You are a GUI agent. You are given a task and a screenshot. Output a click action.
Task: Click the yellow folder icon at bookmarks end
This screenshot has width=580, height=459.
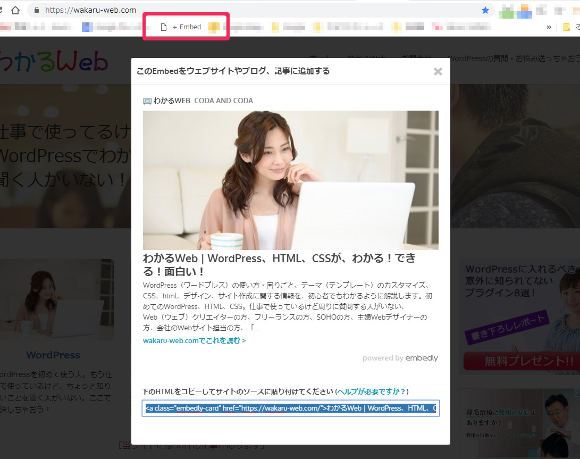pyautogui.click(x=567, y=27)
